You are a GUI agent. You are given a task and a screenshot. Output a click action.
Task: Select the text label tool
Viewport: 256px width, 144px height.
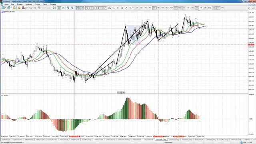tap(122, 8)
